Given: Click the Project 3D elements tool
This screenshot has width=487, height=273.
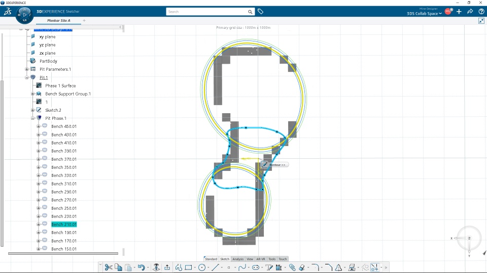Looking at the screenshot, I should [x=352, y=267].
